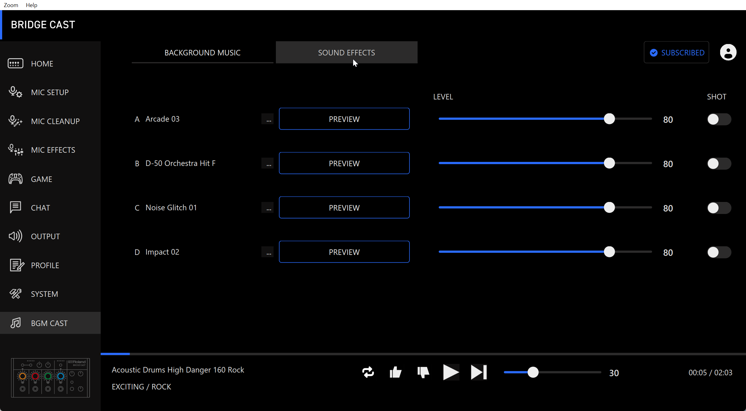
Task: Toggle the repeat loop icon in player
Action: pyautogui.click(x=368, y=373)
